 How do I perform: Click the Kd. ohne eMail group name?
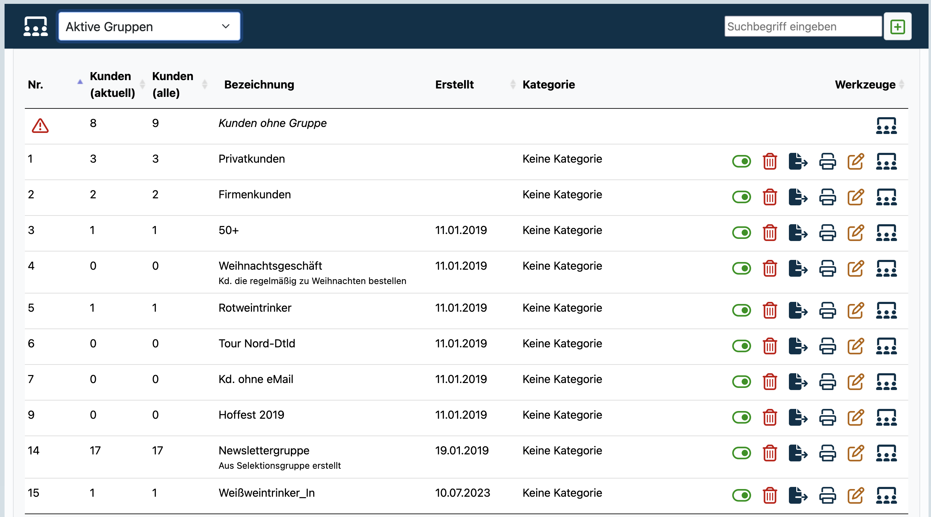click(x=255, y=379)
